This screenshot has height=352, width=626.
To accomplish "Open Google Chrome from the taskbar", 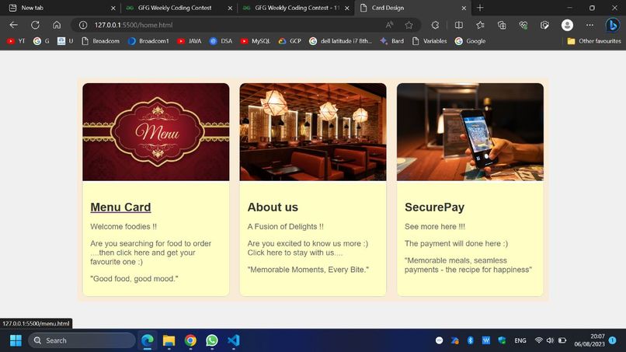I will pyautogui.click(x=190, y=340).
